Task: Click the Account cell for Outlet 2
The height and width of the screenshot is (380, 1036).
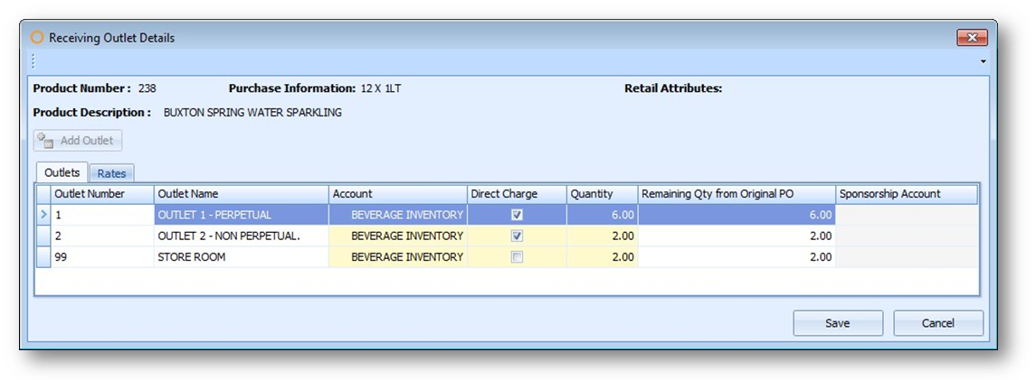Action: 398,236
